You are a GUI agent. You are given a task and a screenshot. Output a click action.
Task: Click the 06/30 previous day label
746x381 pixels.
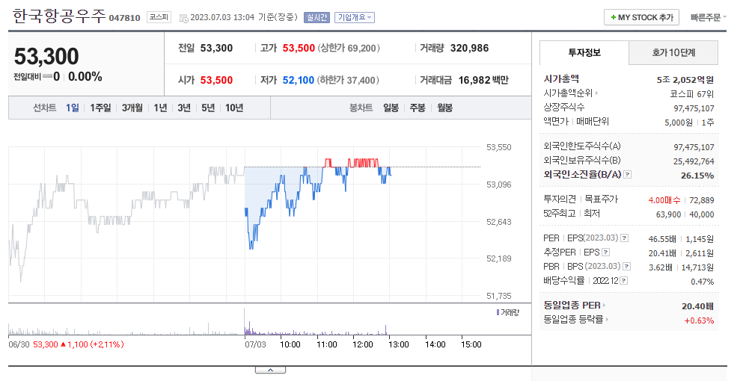(19, 344)
